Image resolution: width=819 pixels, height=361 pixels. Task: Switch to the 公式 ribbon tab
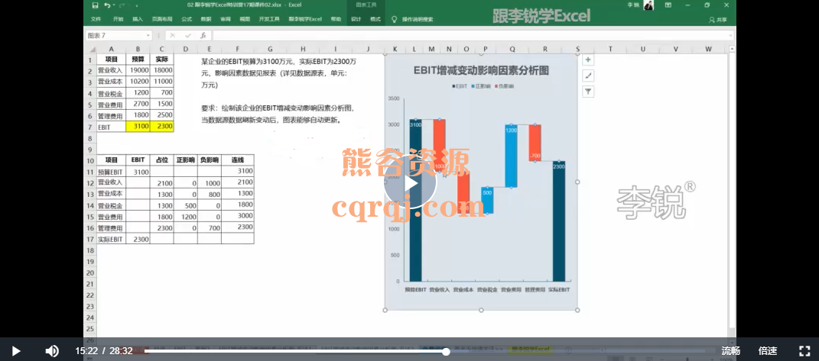(187, 19)
